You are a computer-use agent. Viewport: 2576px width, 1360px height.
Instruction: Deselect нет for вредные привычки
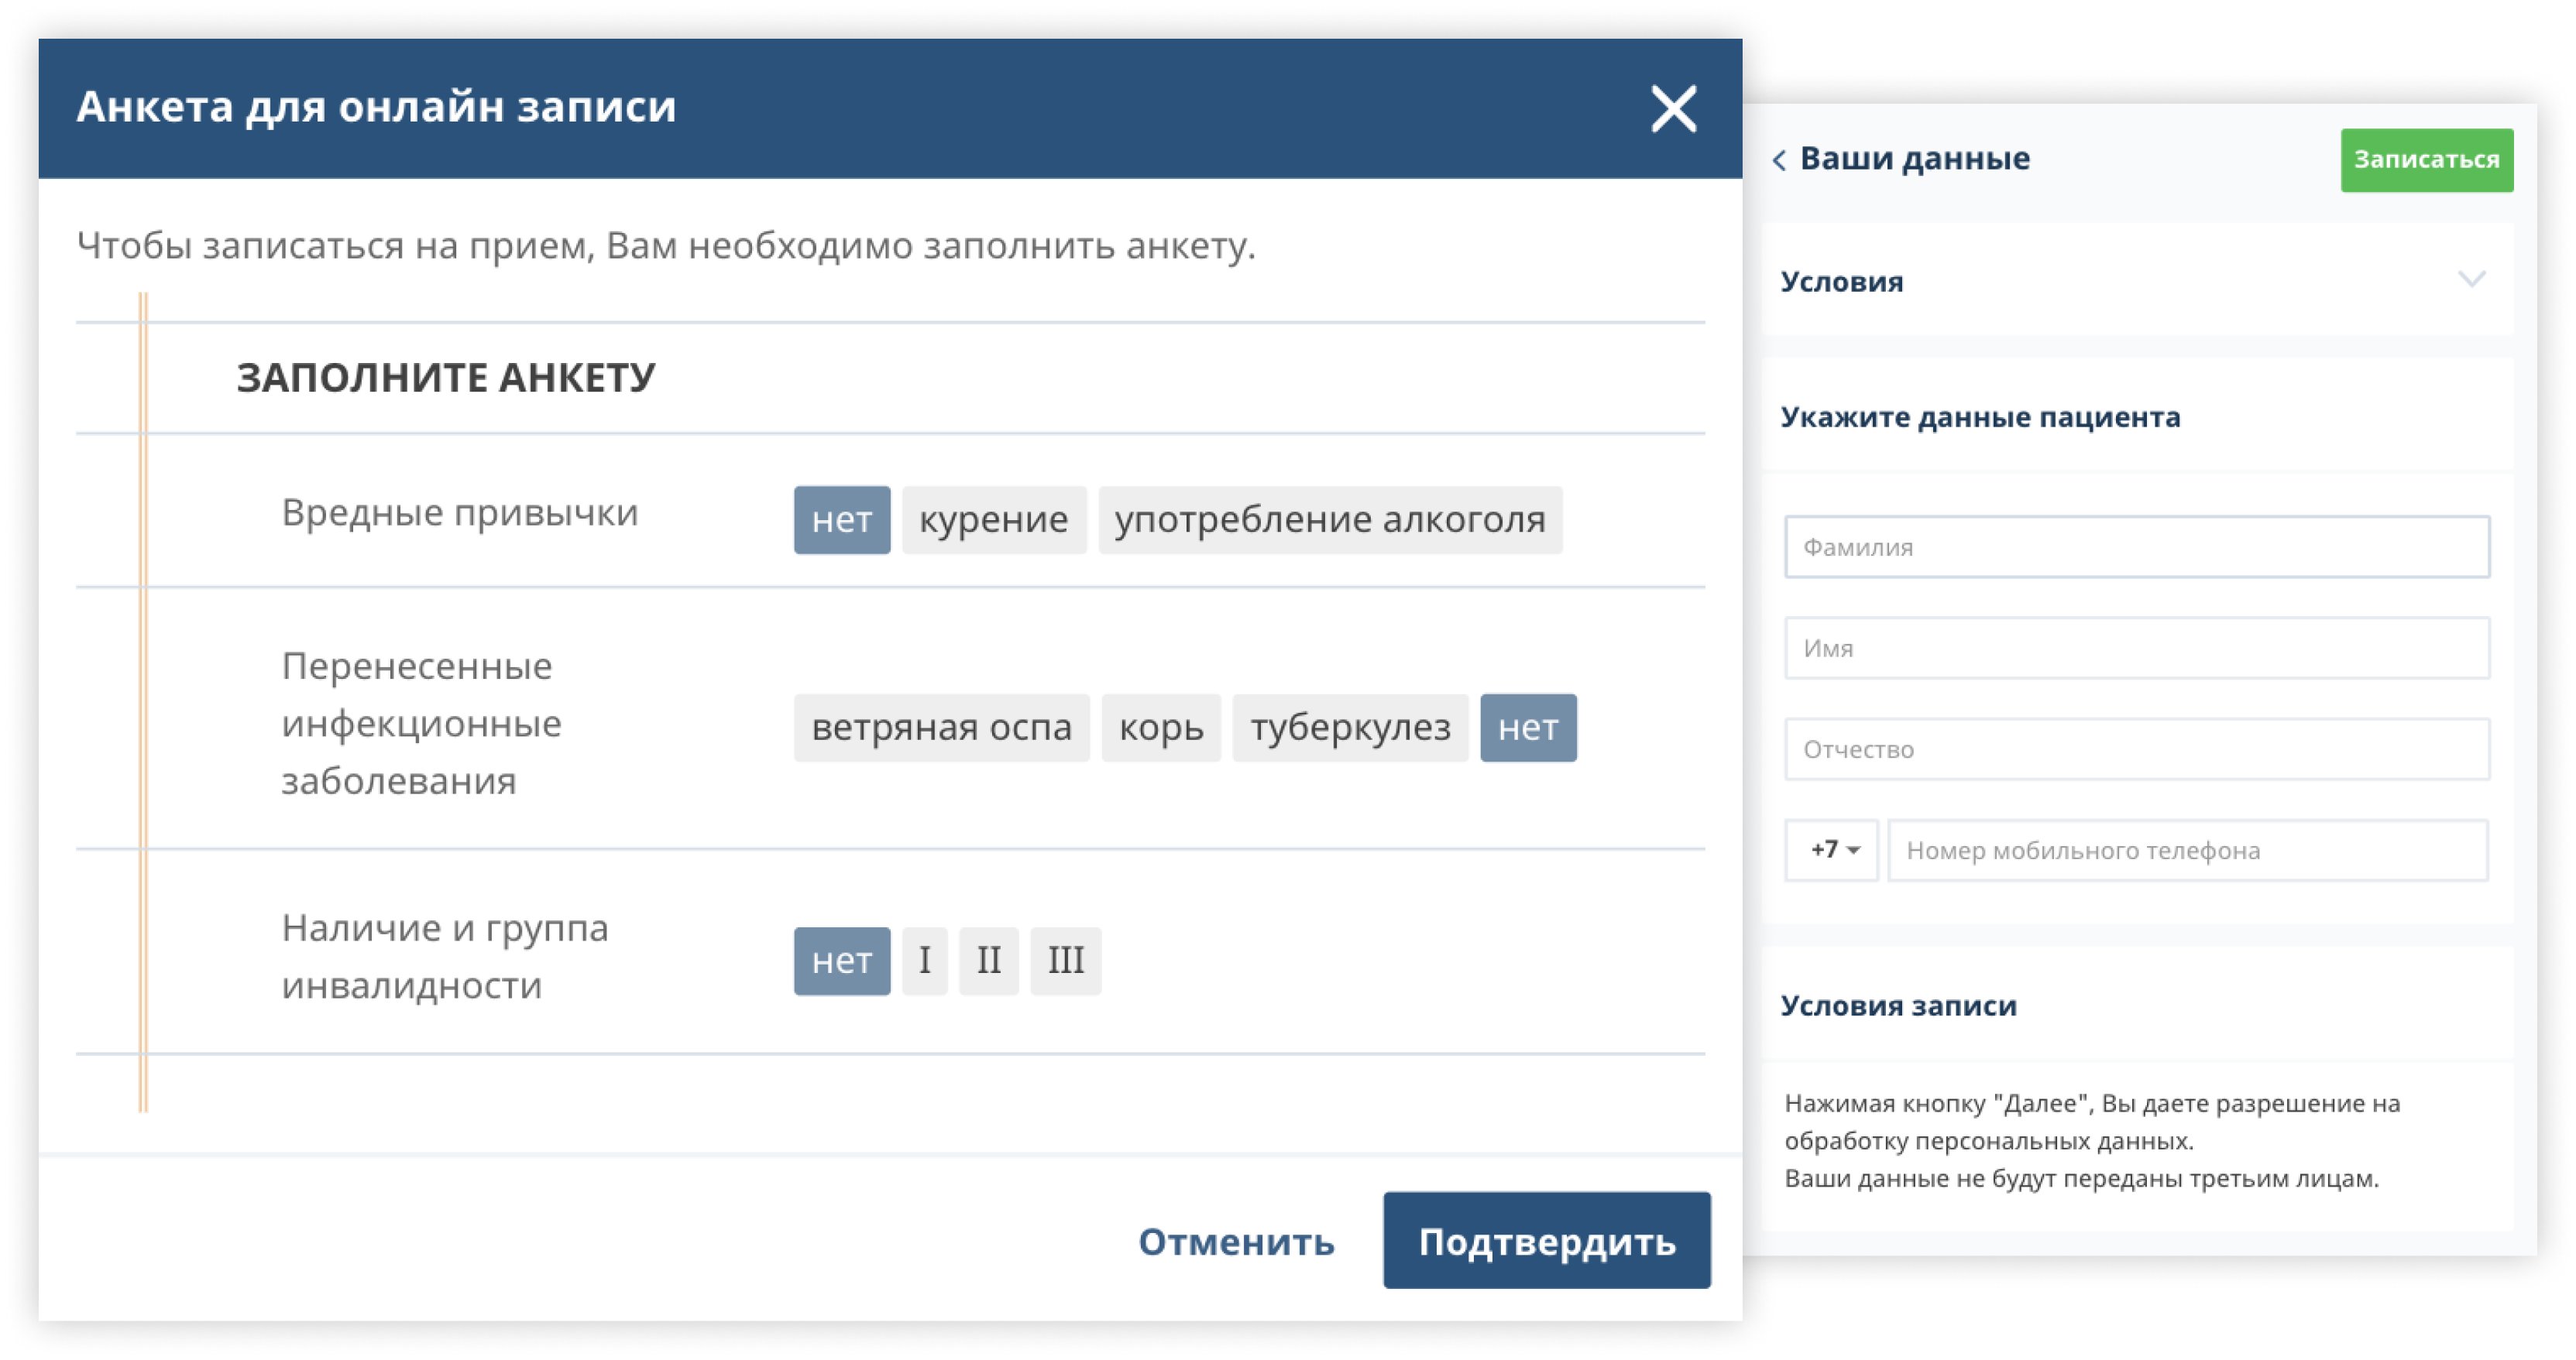[841, 519]
